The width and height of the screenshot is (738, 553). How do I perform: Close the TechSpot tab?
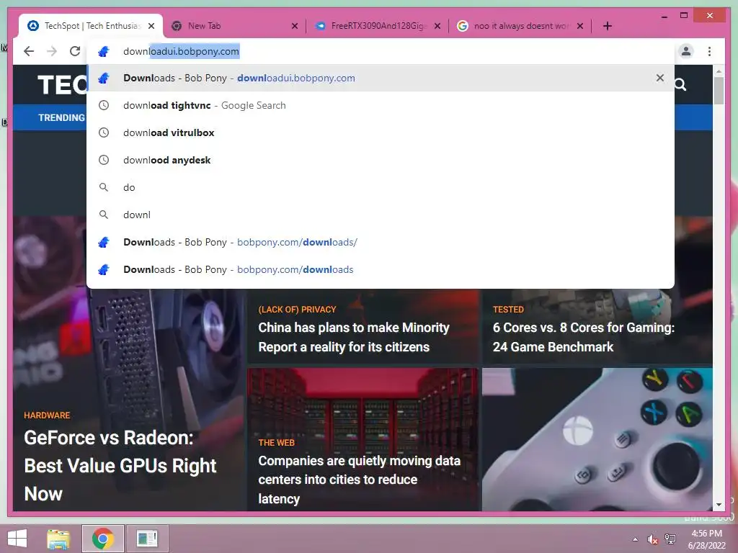click(x=151, y=26)
